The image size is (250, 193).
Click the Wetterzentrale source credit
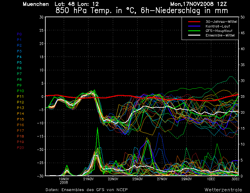coord(223,190)
